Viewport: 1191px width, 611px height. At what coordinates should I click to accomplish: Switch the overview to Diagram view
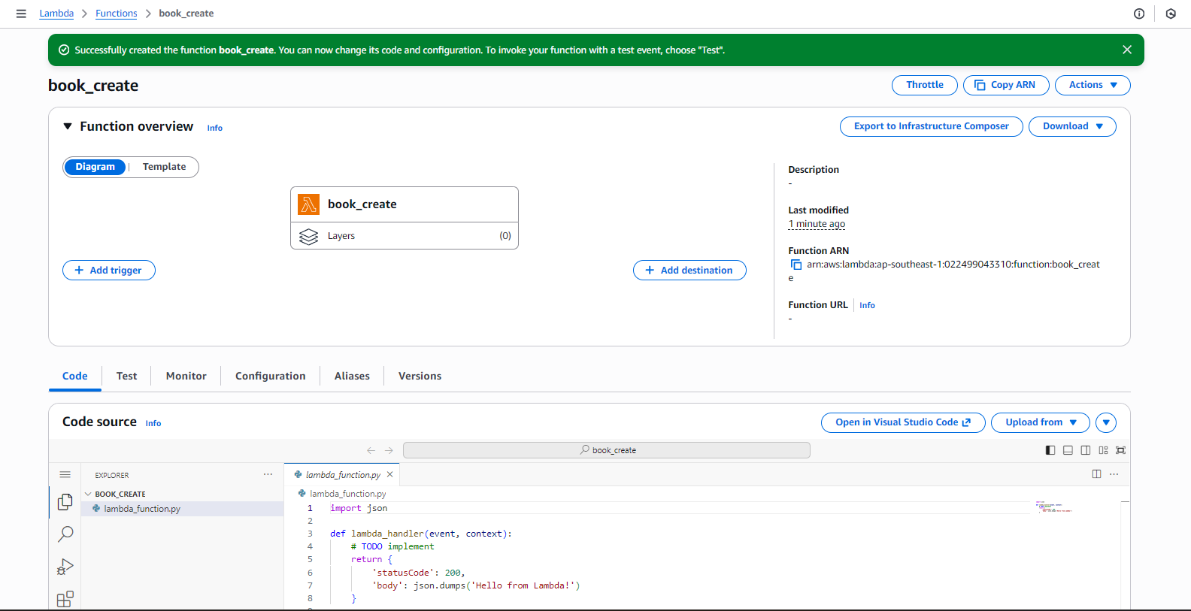point(95,167)
